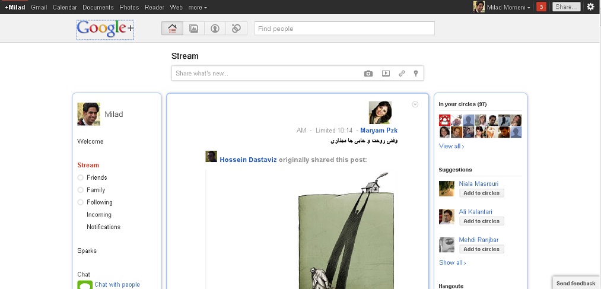This screenshot has height=289, width=601.
Task: Attach a link to the post
Action: tap(402, 73)
